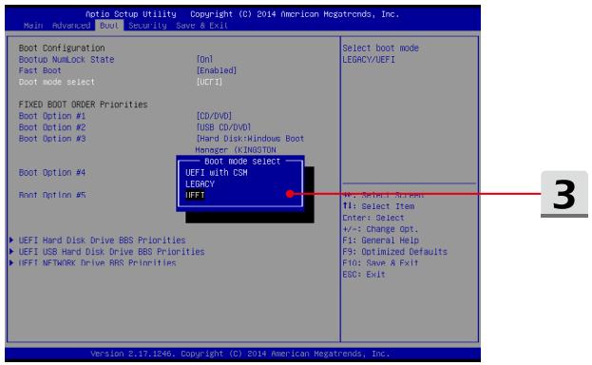Select the Fast Boot setting
This screenshot has width=592, height=365.
(40, 70)
